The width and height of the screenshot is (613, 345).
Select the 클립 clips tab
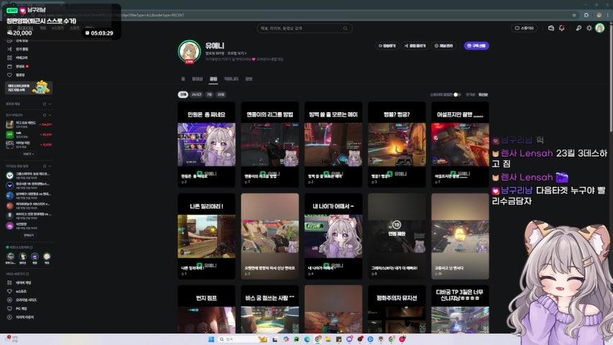pyautogui.click(x=213, y=78)
